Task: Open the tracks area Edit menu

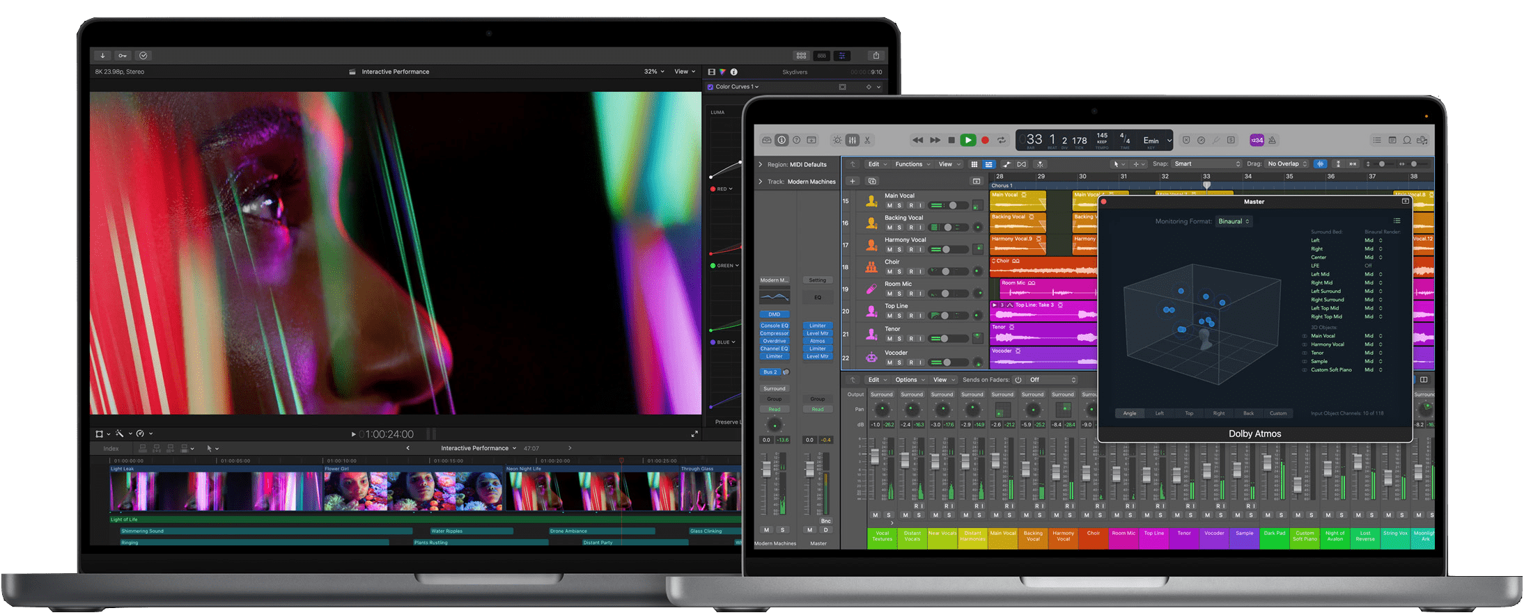Action: pyautogui.click(x=877, y=164)
